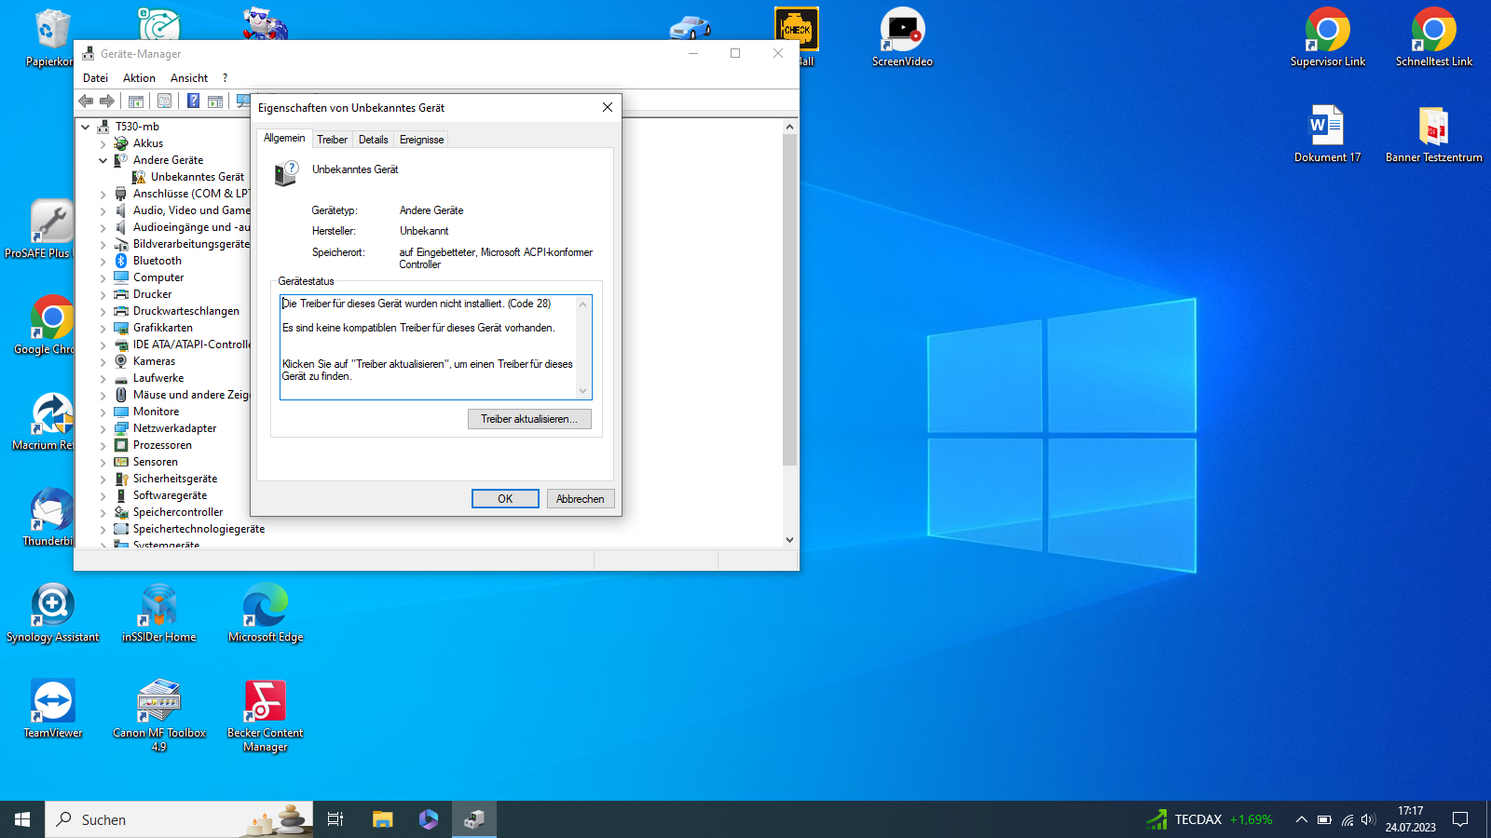Viewport: 1491px width, 838px height.
Task: Expand the Prozessoren category
Action: pyautogui.click(x=103, y=445)
